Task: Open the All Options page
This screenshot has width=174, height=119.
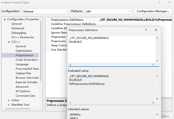Action: (23, 91)
